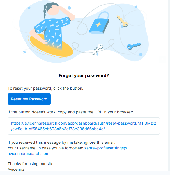Click the "received this message by mistake" line

61,142
